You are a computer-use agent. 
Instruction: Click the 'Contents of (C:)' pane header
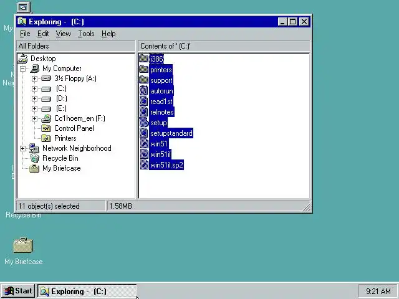[224, 46]
